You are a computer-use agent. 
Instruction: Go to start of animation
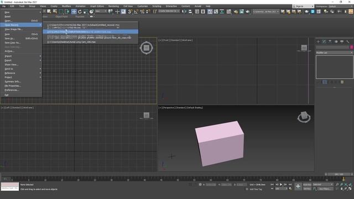272,185
